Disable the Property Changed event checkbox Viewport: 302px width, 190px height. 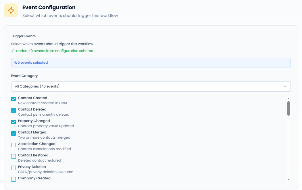pyautogui.click(x=14, y=122)
